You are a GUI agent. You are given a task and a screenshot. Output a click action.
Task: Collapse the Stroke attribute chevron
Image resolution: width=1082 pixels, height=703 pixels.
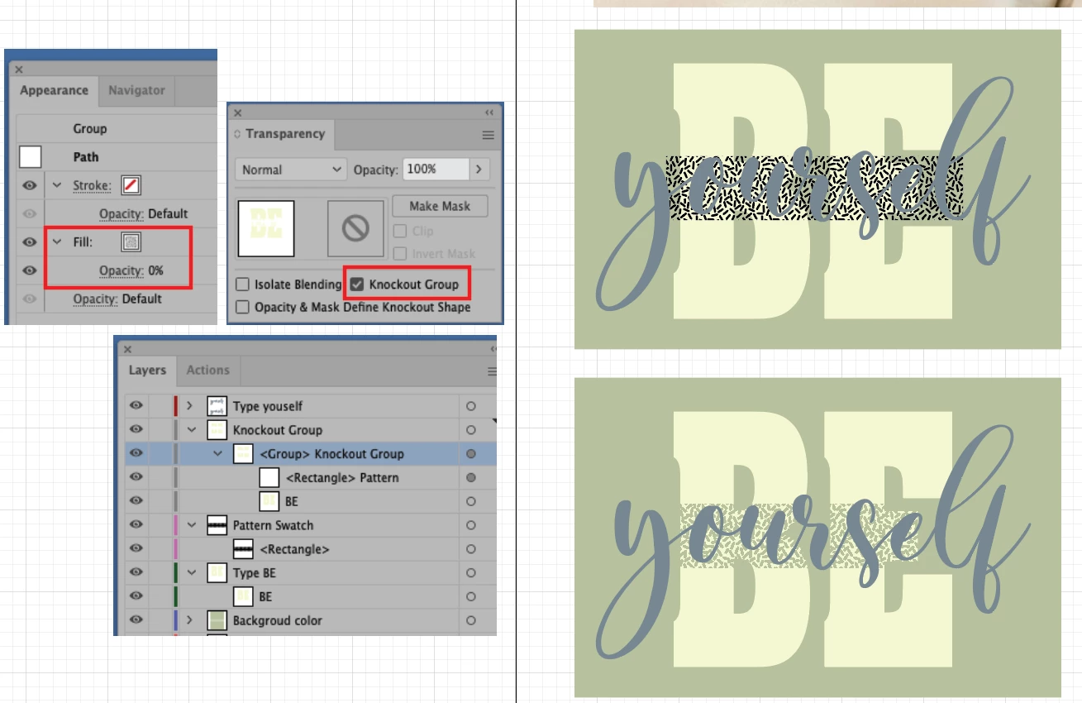57,185
